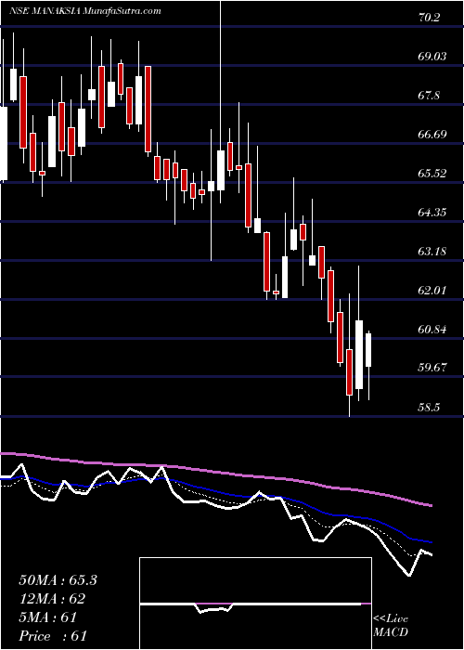
Task: Select the 60.84 price axis label
Action: pyautogui.click(x=432, y=330)
